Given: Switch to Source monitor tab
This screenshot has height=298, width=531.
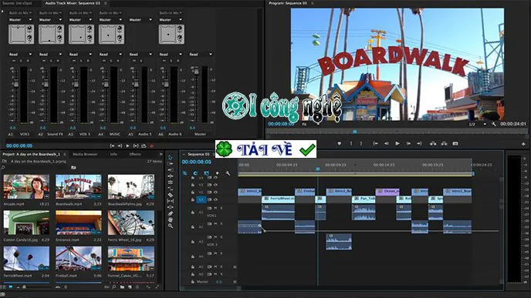Looking at the screenshot, I should 17,3.
